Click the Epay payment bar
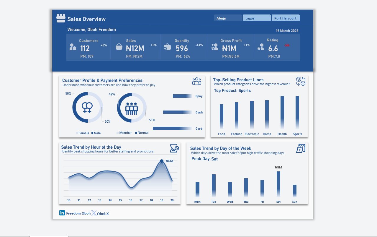 pos(183,96)
